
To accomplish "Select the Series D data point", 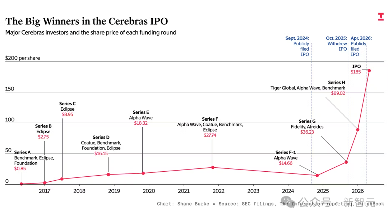I will 108,175.
